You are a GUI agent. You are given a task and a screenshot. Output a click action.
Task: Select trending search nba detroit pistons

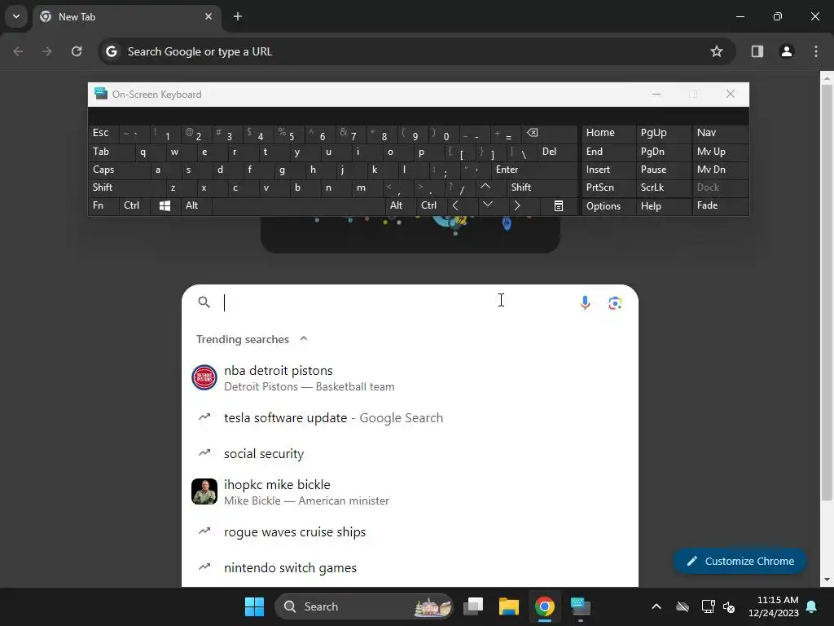[410, 378]
